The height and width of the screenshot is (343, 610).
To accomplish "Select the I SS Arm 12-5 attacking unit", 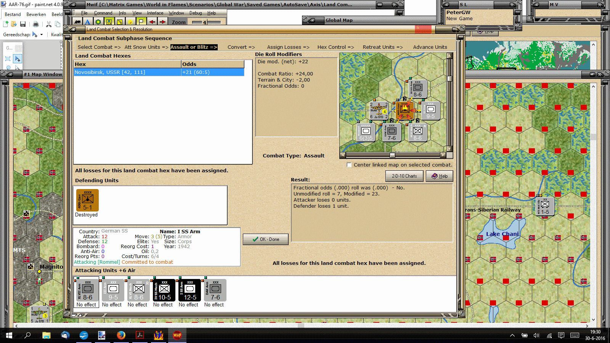I will (x=189, y=290).
